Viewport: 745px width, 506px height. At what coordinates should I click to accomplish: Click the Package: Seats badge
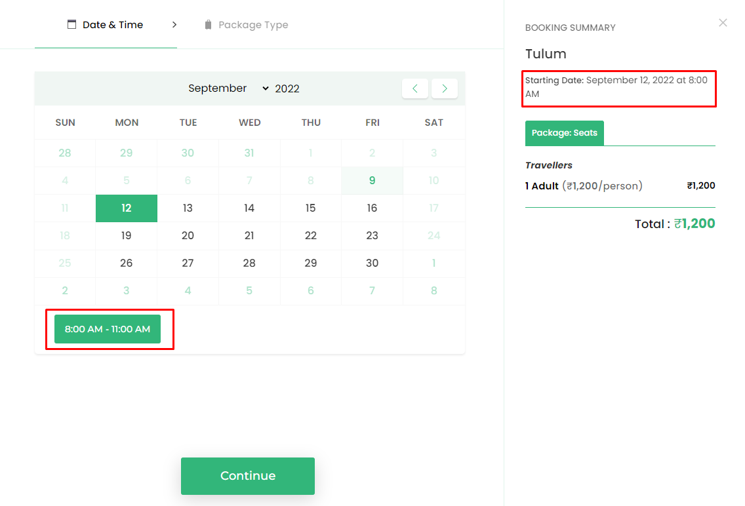coord(564,132)
